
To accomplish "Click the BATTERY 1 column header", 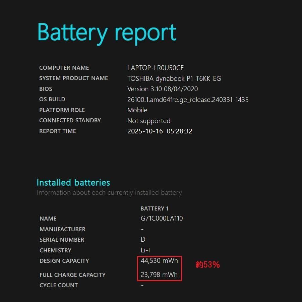I will coord(155,208).
